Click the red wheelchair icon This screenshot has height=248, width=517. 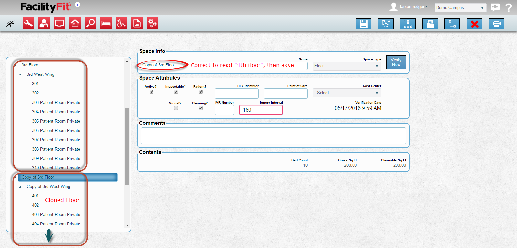coord(121,23)
